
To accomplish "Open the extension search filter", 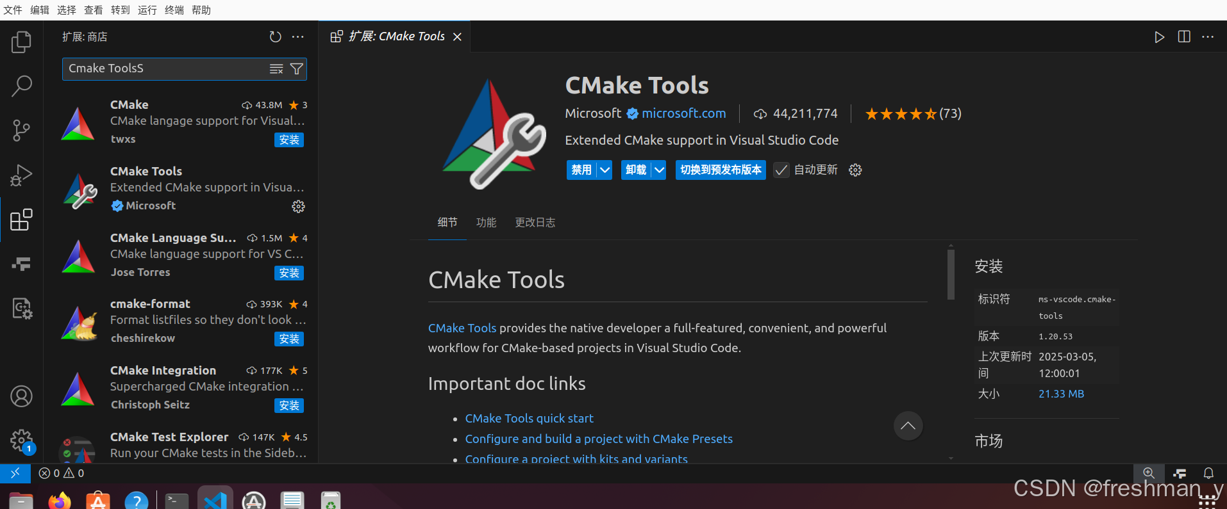I will pyautogui.click(x=296, y=69).
